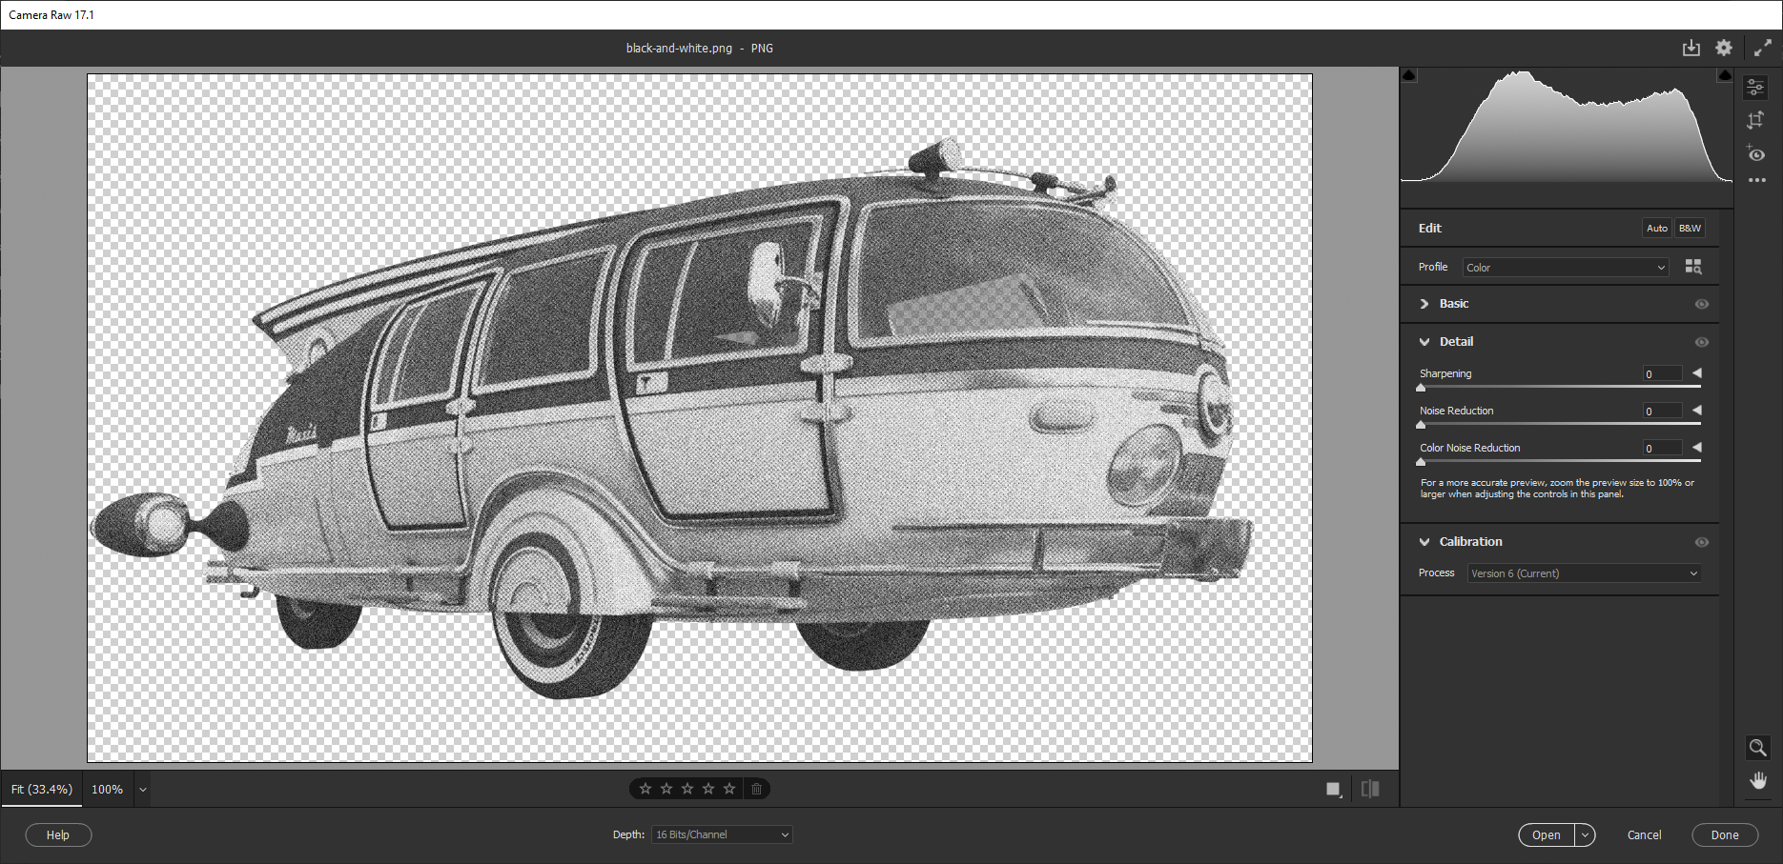Select the Red Eye removal tool

coord(1756,153)
